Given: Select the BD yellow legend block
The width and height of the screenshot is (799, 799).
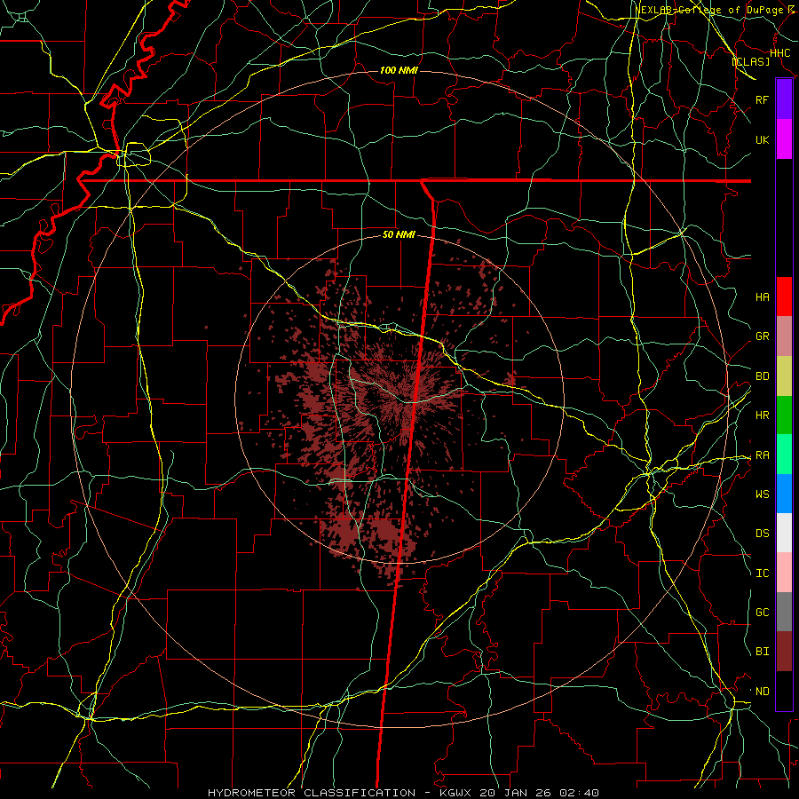Looking at the screenshot, I should tap(784, 376).
